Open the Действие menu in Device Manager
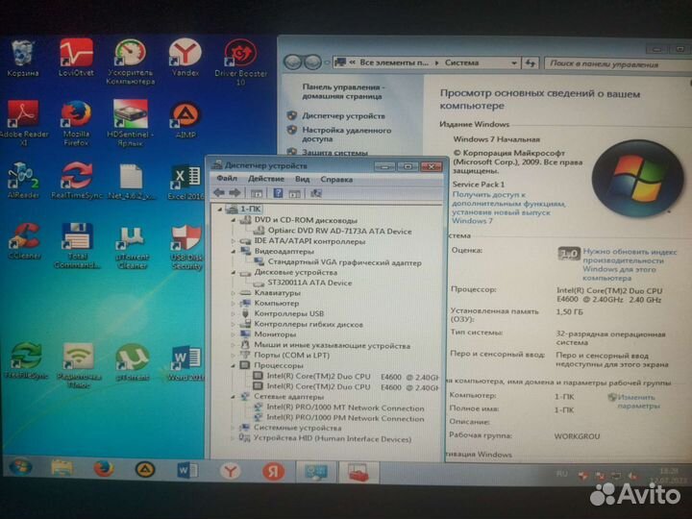 click(x=265, y=179)
